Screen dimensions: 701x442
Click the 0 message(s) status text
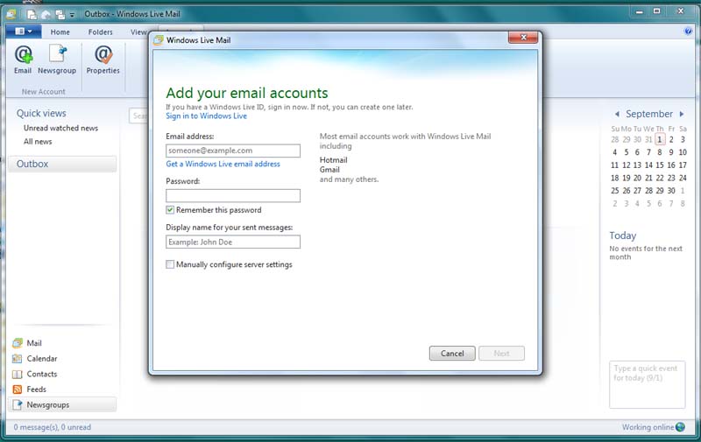click(53, 427)
